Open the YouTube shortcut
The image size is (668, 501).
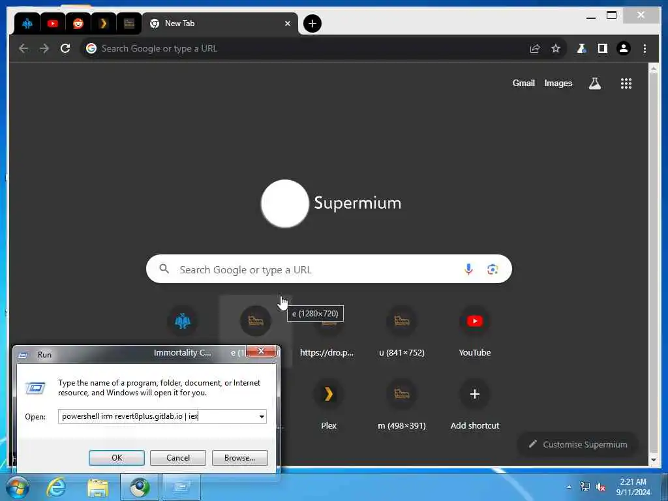tap(475, 330)
